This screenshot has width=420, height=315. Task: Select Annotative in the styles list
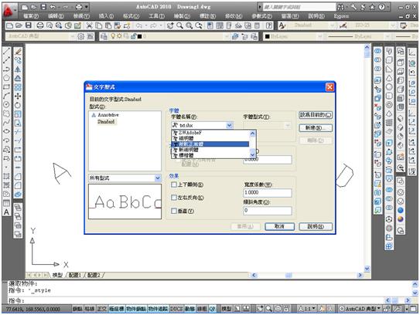(x=108, y=115)
